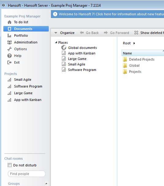Click the Example Proj Manager heading
Viewport: 164px width, 186px height.
point(22,16)
